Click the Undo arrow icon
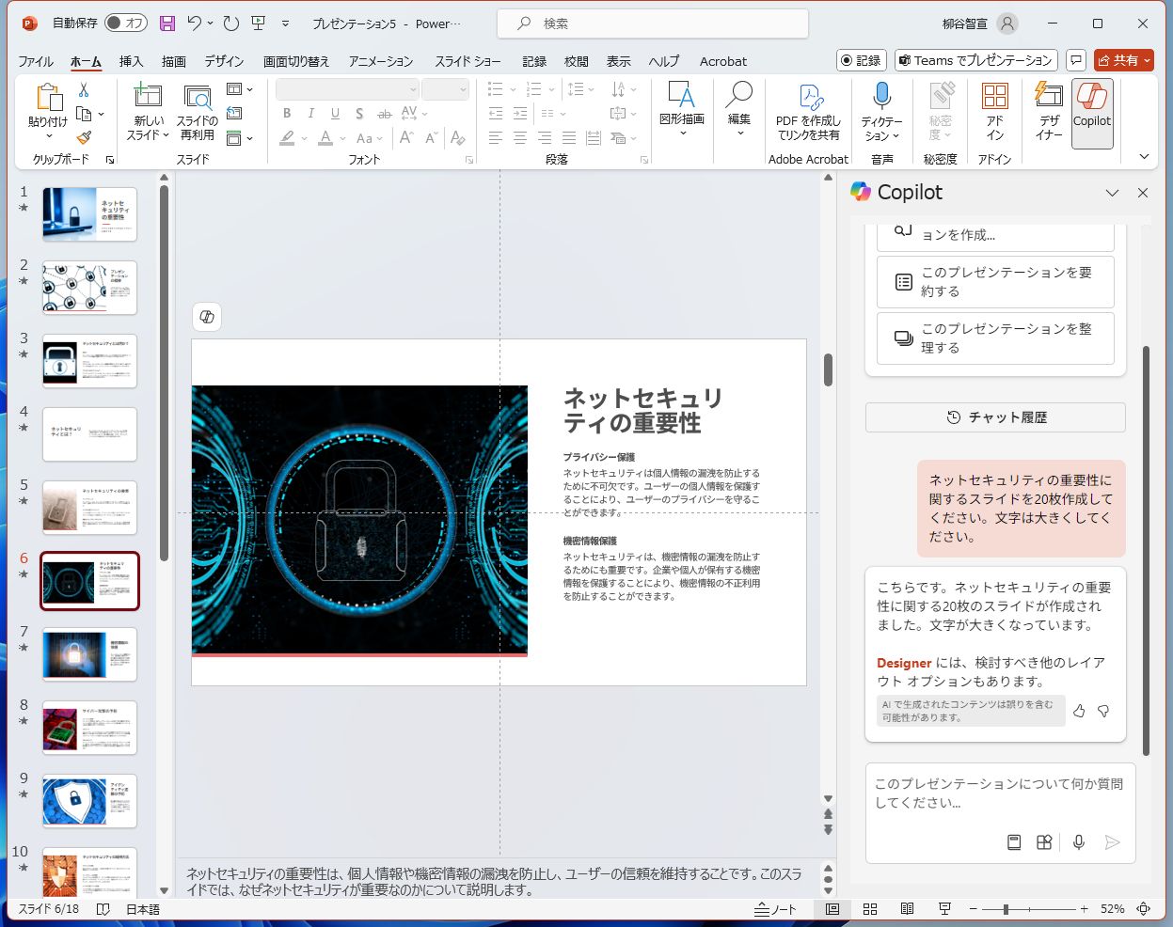This screenshot has width=1173, height=927. pyautogui.click(x=195, y=24)
